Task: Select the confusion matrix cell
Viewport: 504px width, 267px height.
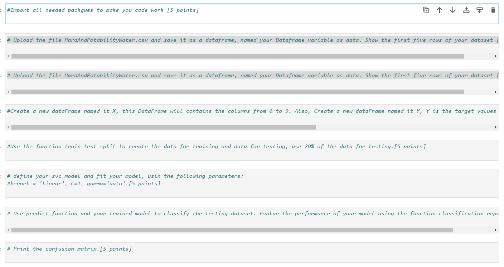Action: (72, 248)
